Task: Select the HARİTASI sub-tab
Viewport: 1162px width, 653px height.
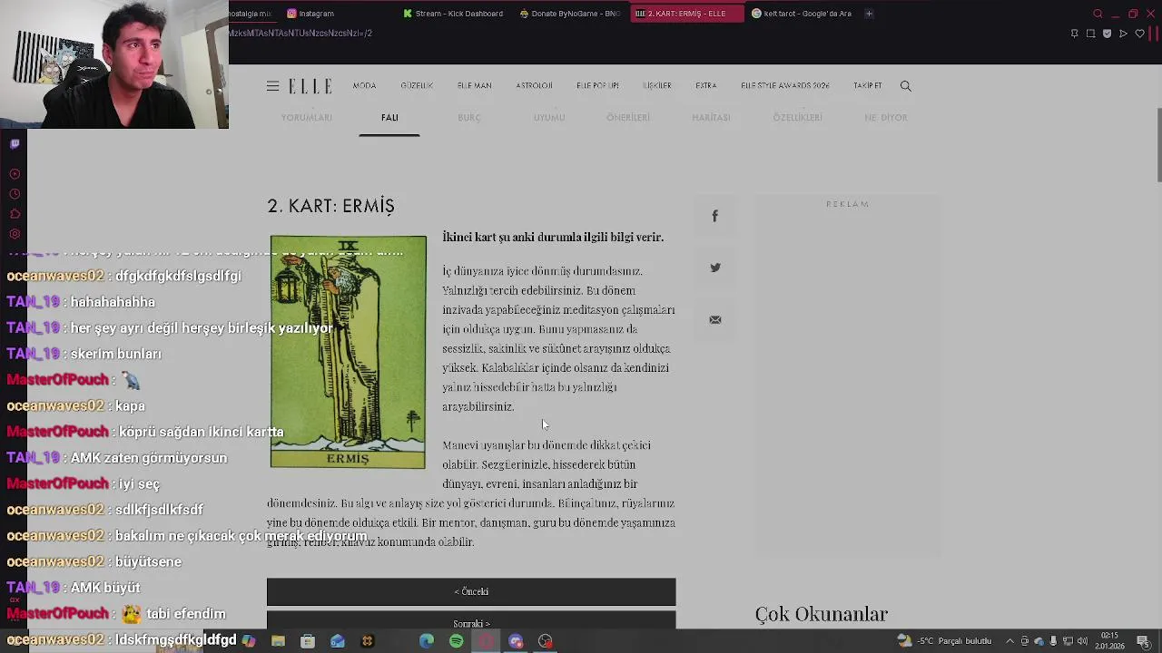Action: (x=711, y=118)
